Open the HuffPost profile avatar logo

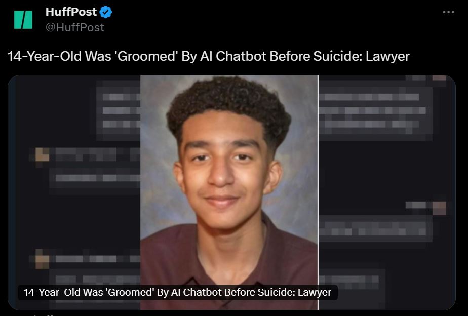pyautogui.click(x=23, y=20)
